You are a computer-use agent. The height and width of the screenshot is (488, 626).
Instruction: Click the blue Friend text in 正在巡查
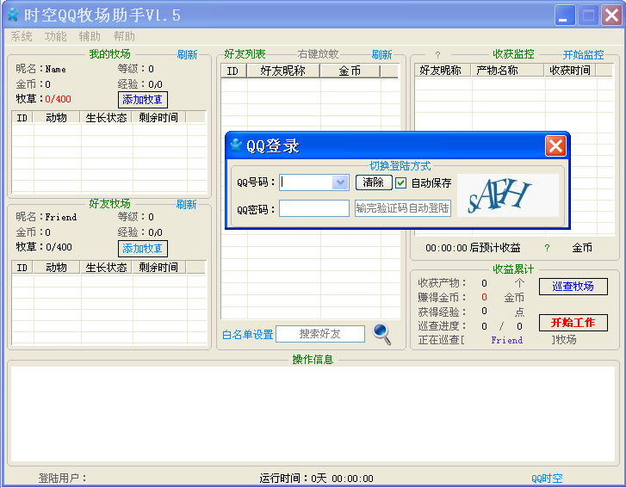(x=506, y=340)
